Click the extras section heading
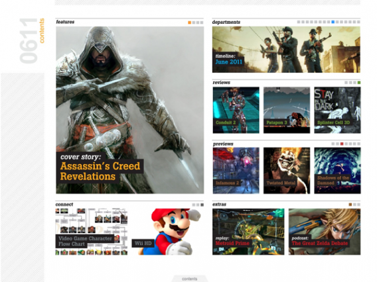377x282 pixels. (219, 205)
